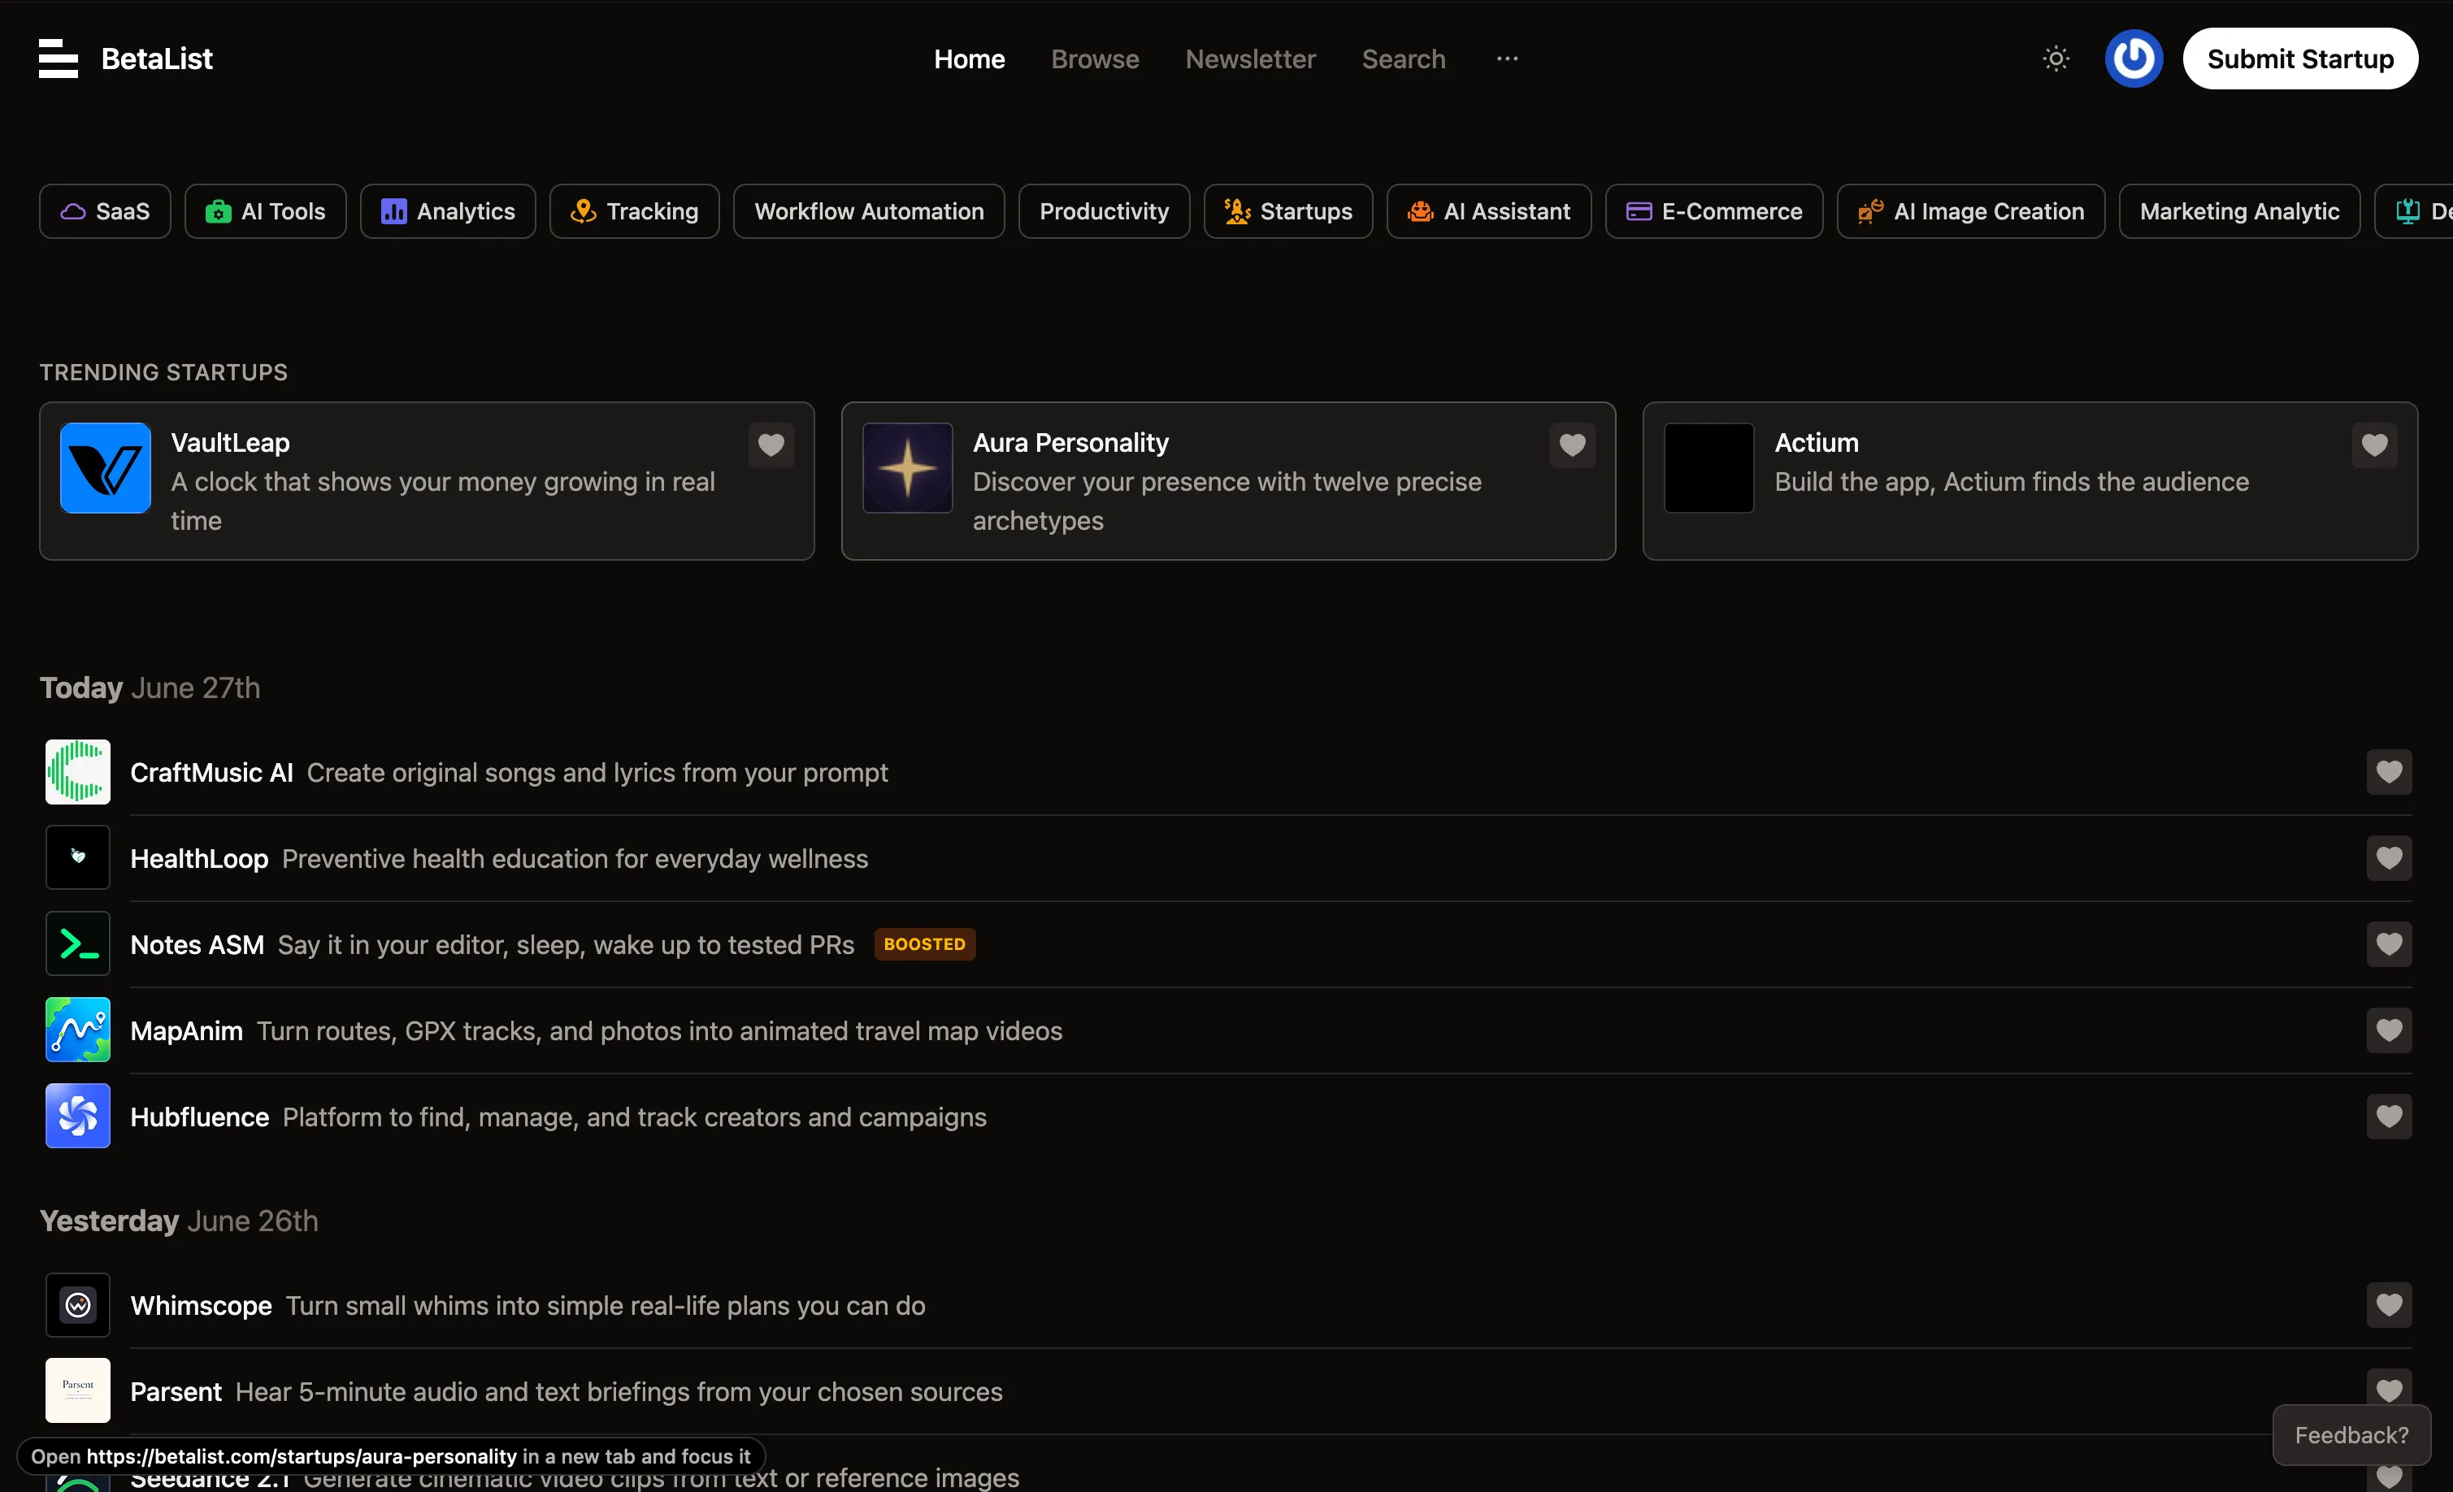The height and width of the screenshot is (1492, 2453).
Task: Select the AI Assistant category tag
Action: point(1489,211)
